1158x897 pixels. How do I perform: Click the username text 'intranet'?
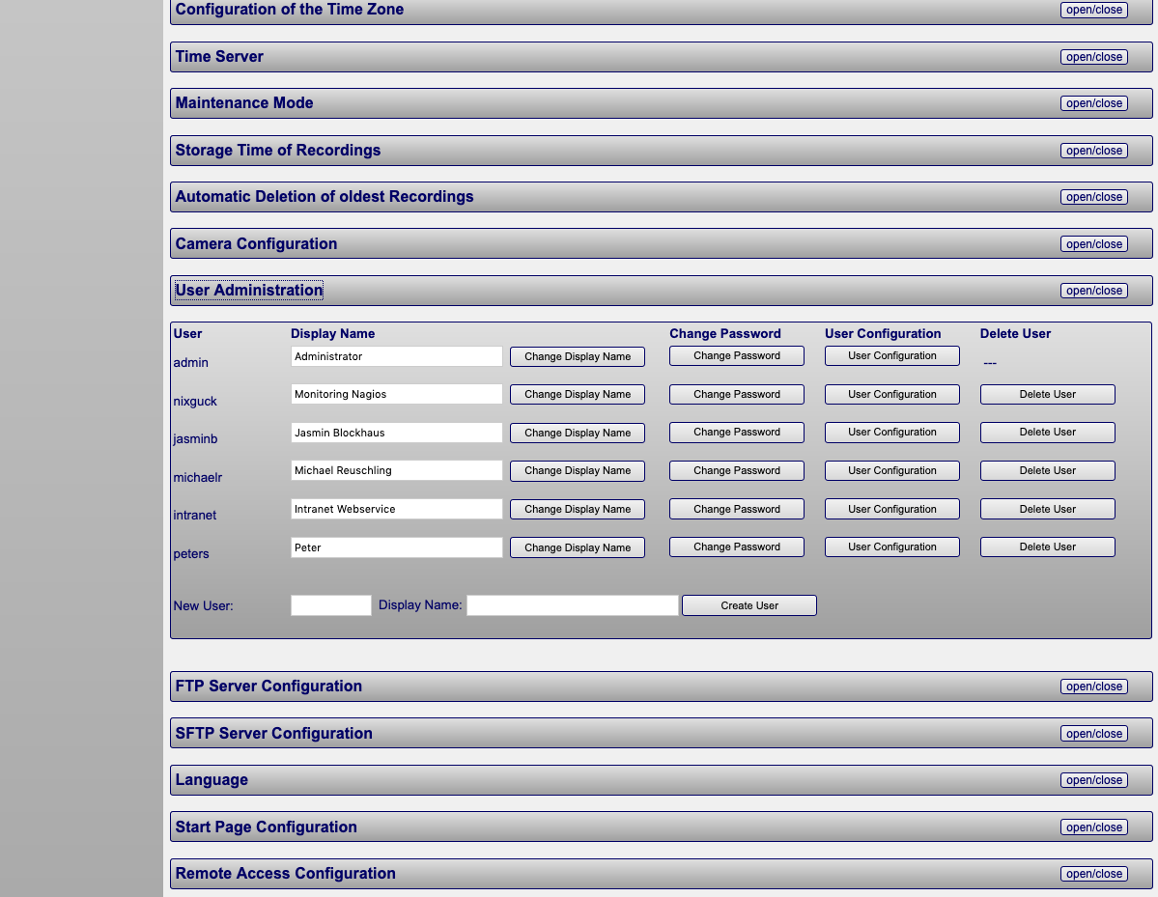[x=194, y=515]
